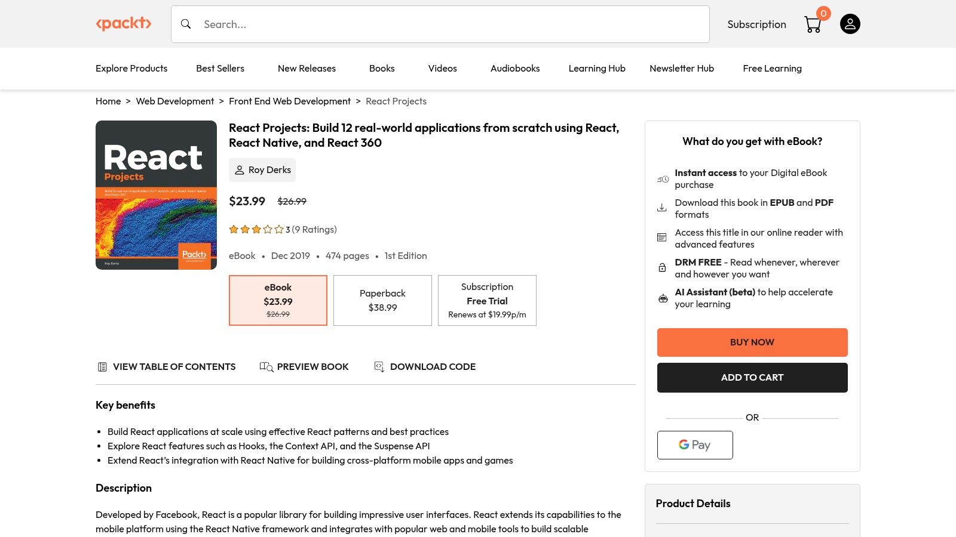Open Free Learning page
Viewport: 956px width, 537px height.
point(772,69)
